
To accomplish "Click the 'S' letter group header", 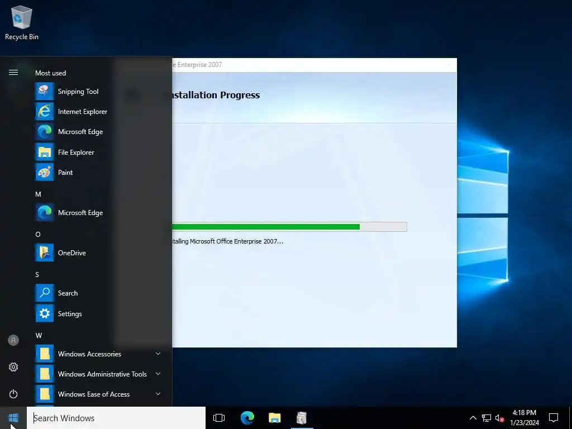I will tap(37, 274).
